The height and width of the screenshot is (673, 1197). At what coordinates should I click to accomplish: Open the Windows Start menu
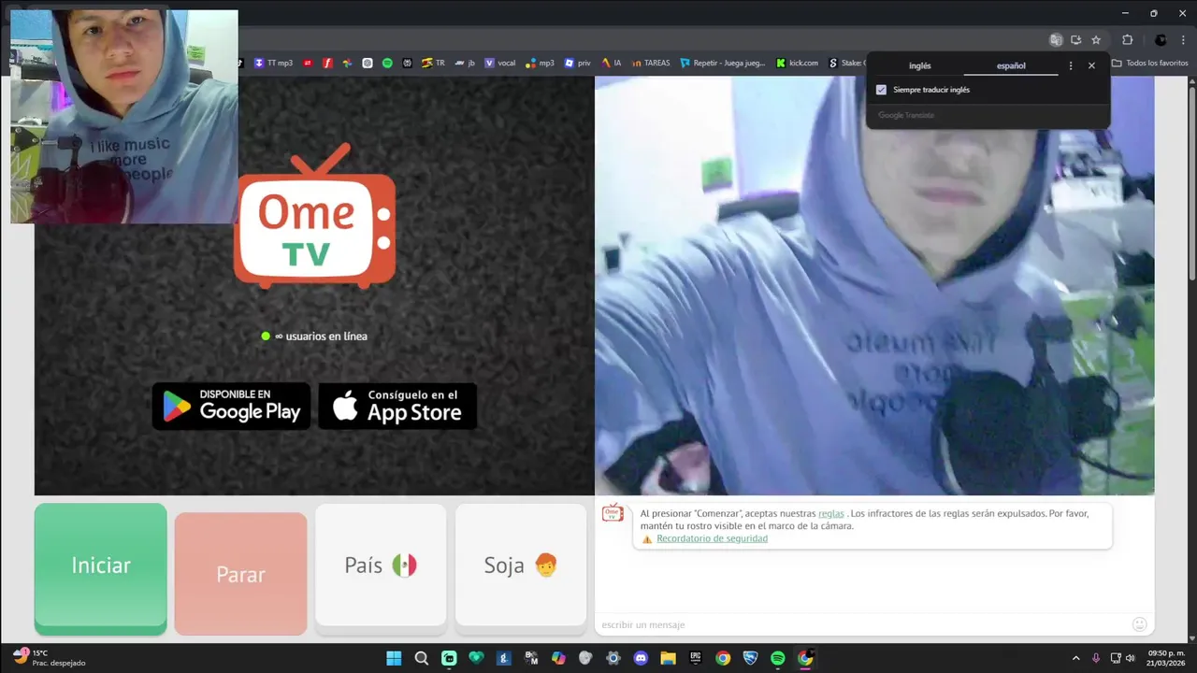pyautogui.click(x=394, y=658)
